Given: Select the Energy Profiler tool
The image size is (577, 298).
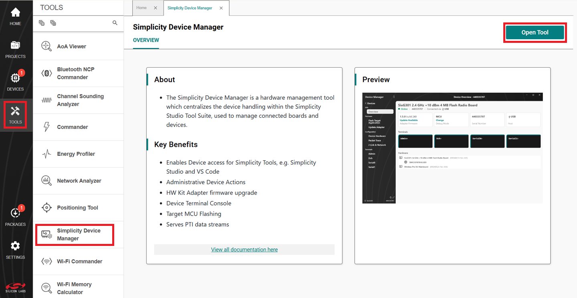Looking at the screenshot, I should point(76,154).
